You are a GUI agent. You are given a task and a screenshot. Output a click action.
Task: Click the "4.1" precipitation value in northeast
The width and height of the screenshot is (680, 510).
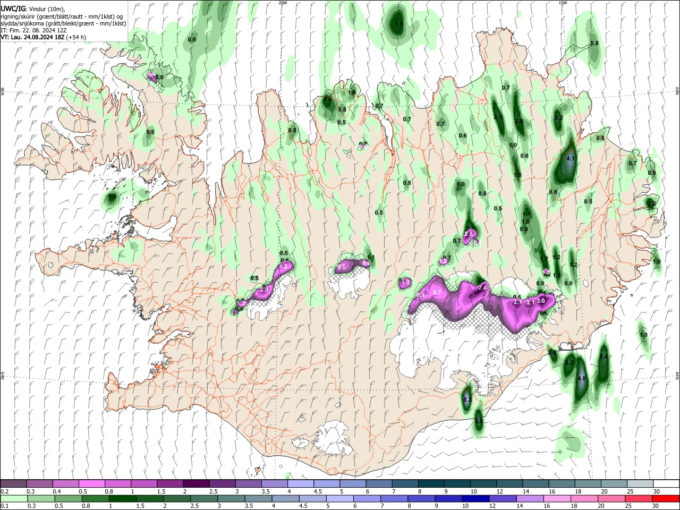tap(571, 158)
